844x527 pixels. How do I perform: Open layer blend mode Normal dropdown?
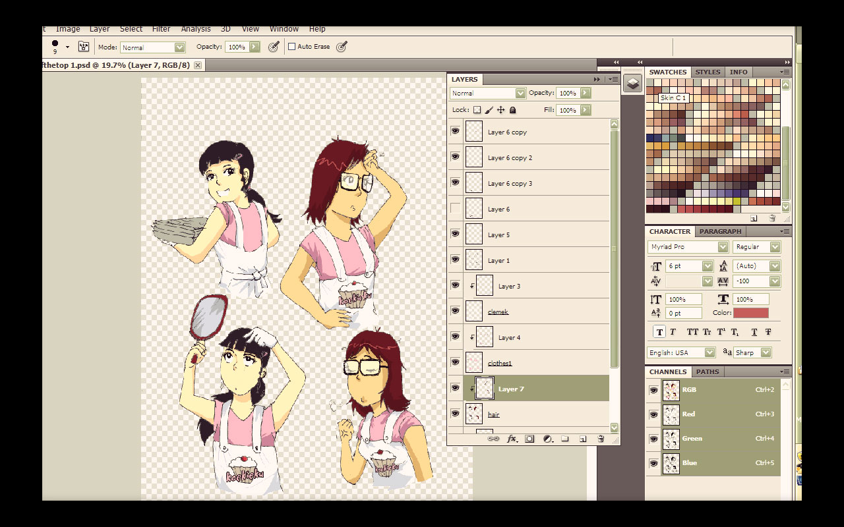tap(487, 94)
